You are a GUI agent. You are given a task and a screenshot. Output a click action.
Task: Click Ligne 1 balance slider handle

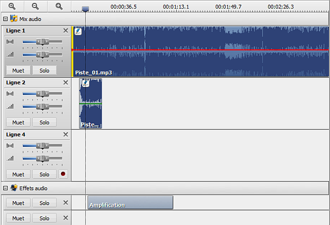[x=43, y=42]
